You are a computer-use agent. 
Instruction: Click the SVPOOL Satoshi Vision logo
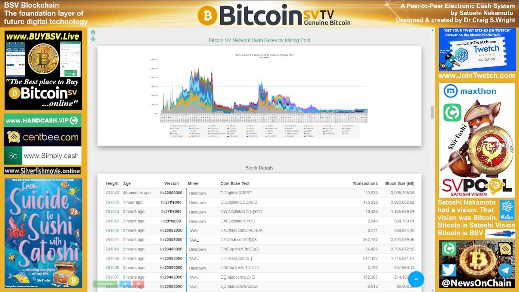tap(477, 188)
